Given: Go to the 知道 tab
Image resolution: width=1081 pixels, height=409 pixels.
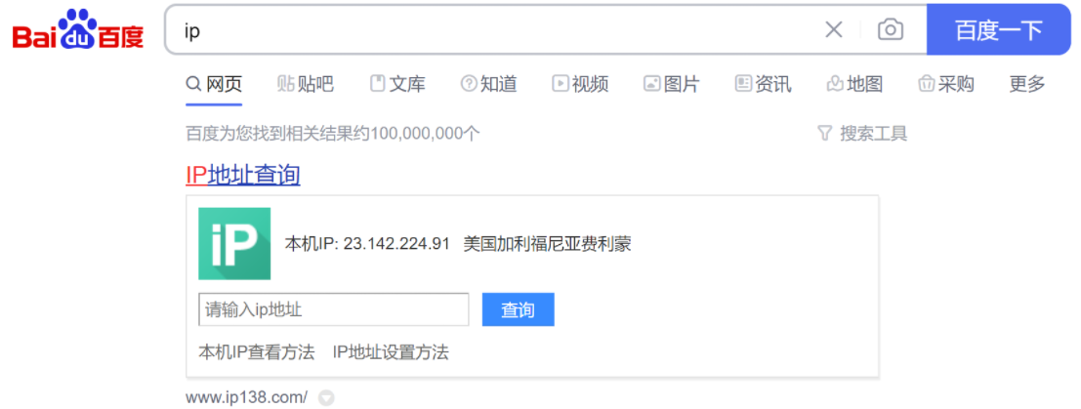Looking at the screenshot, I should tap(489, 84).
